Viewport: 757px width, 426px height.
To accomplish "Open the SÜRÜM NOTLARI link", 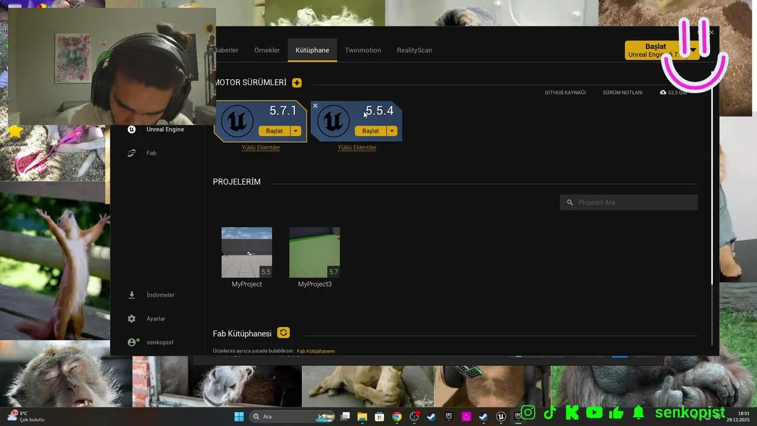I will [623, 93].
